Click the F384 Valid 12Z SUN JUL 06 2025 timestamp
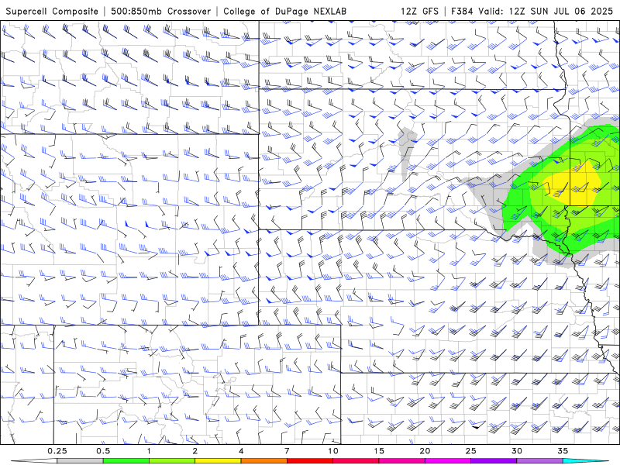Screen dimensions: 620x465 [532, 11]
